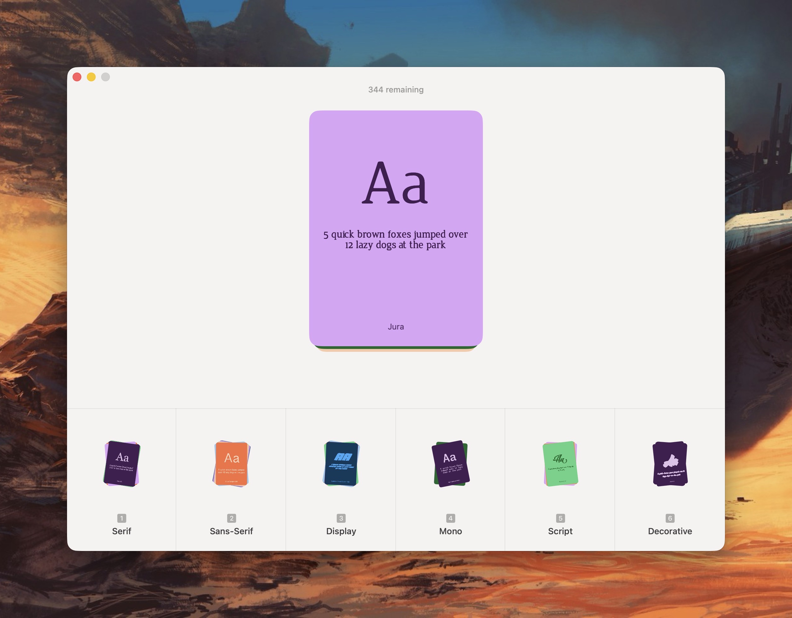
Task: Click the Jura font name on the card
Action: (396, 327)
